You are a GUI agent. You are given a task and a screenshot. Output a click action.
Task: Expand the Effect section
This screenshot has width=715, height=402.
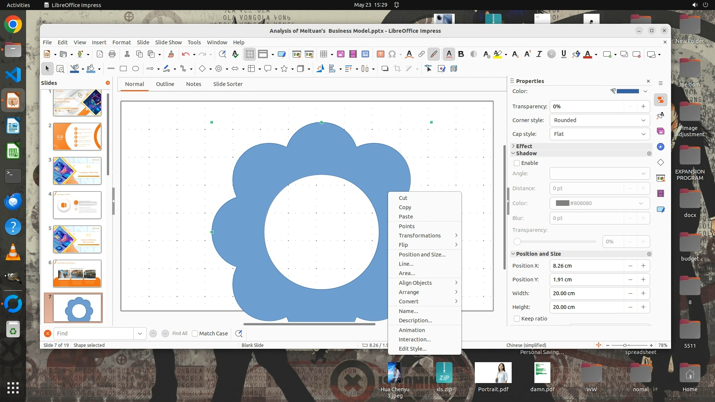524,146
